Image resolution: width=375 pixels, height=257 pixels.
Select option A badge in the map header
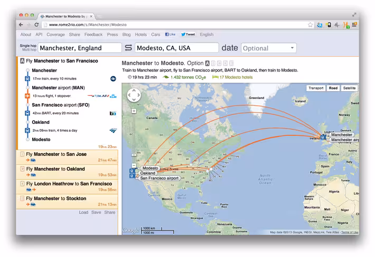(x=208, y=63)
